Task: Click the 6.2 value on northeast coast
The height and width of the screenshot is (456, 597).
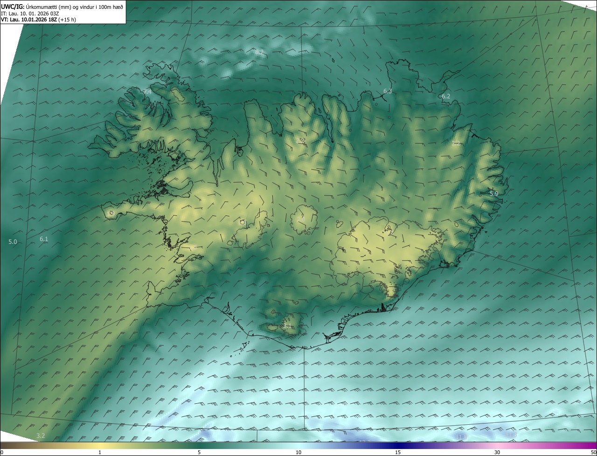Action: 446,96
